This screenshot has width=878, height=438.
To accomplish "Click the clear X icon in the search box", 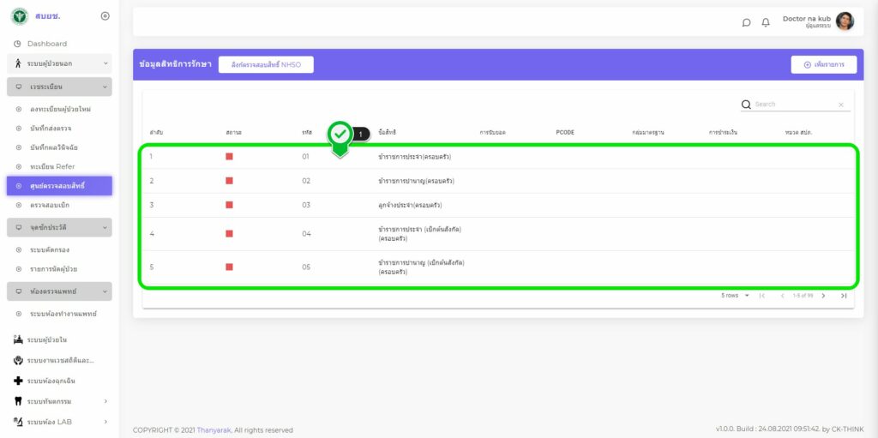I will [840, 105].
